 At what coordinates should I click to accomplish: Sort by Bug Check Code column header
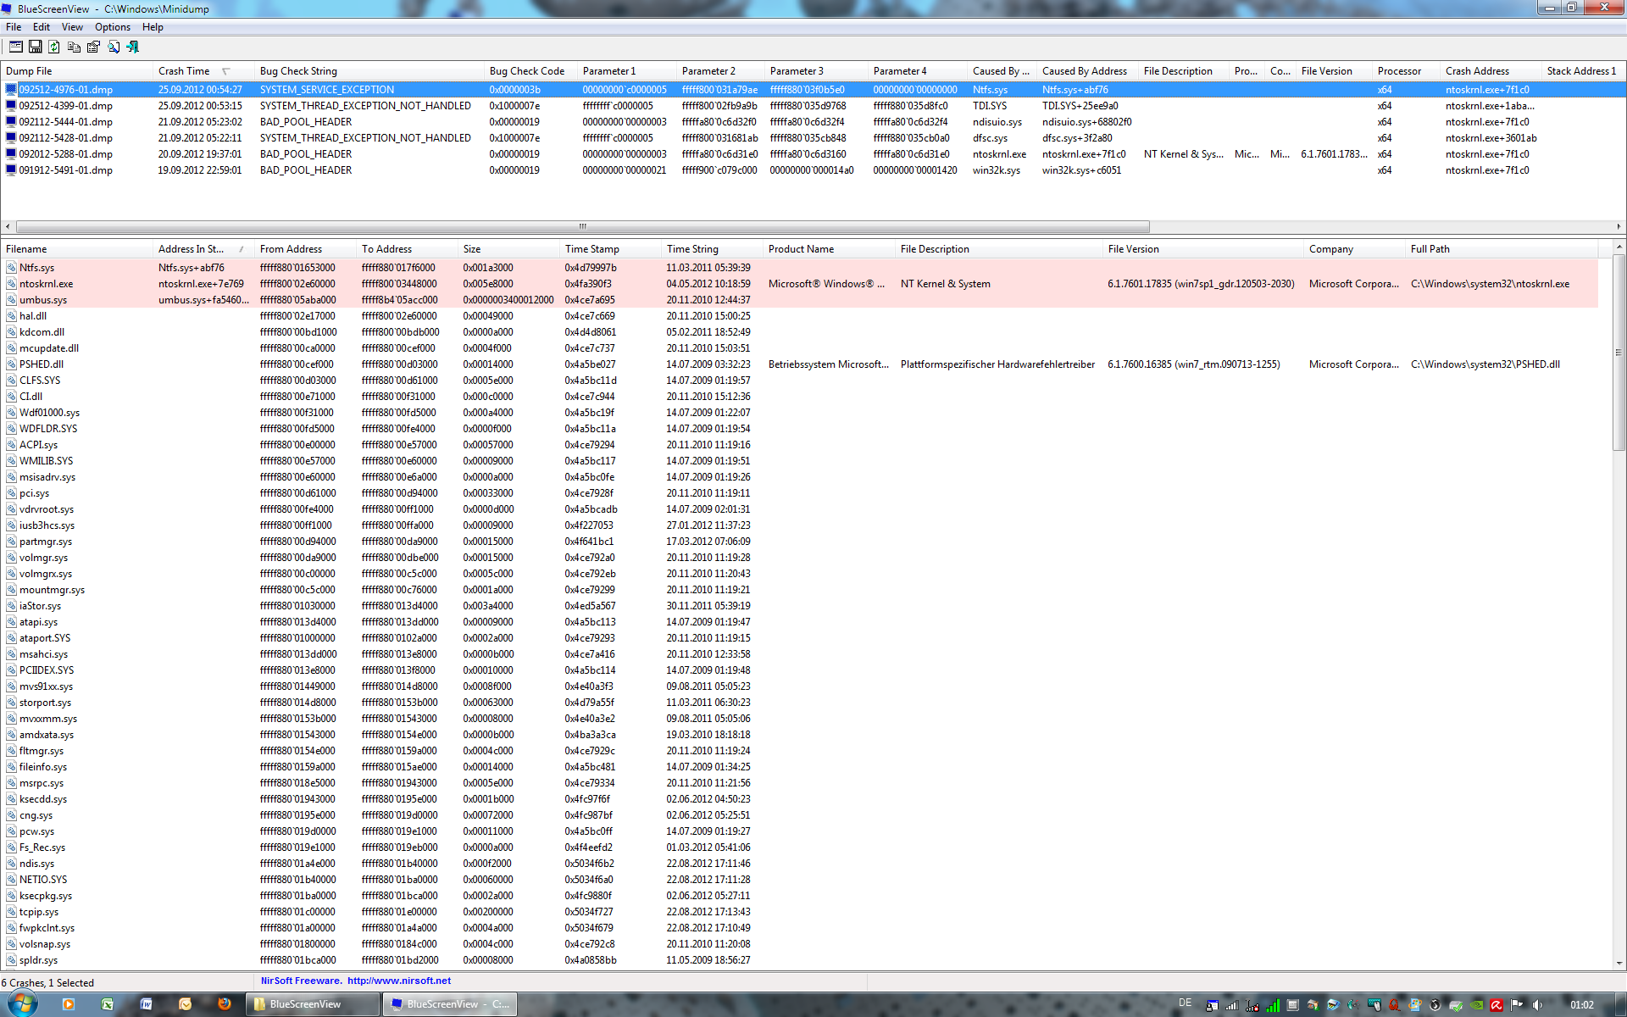pyautogui.click(x=526, y=71)
